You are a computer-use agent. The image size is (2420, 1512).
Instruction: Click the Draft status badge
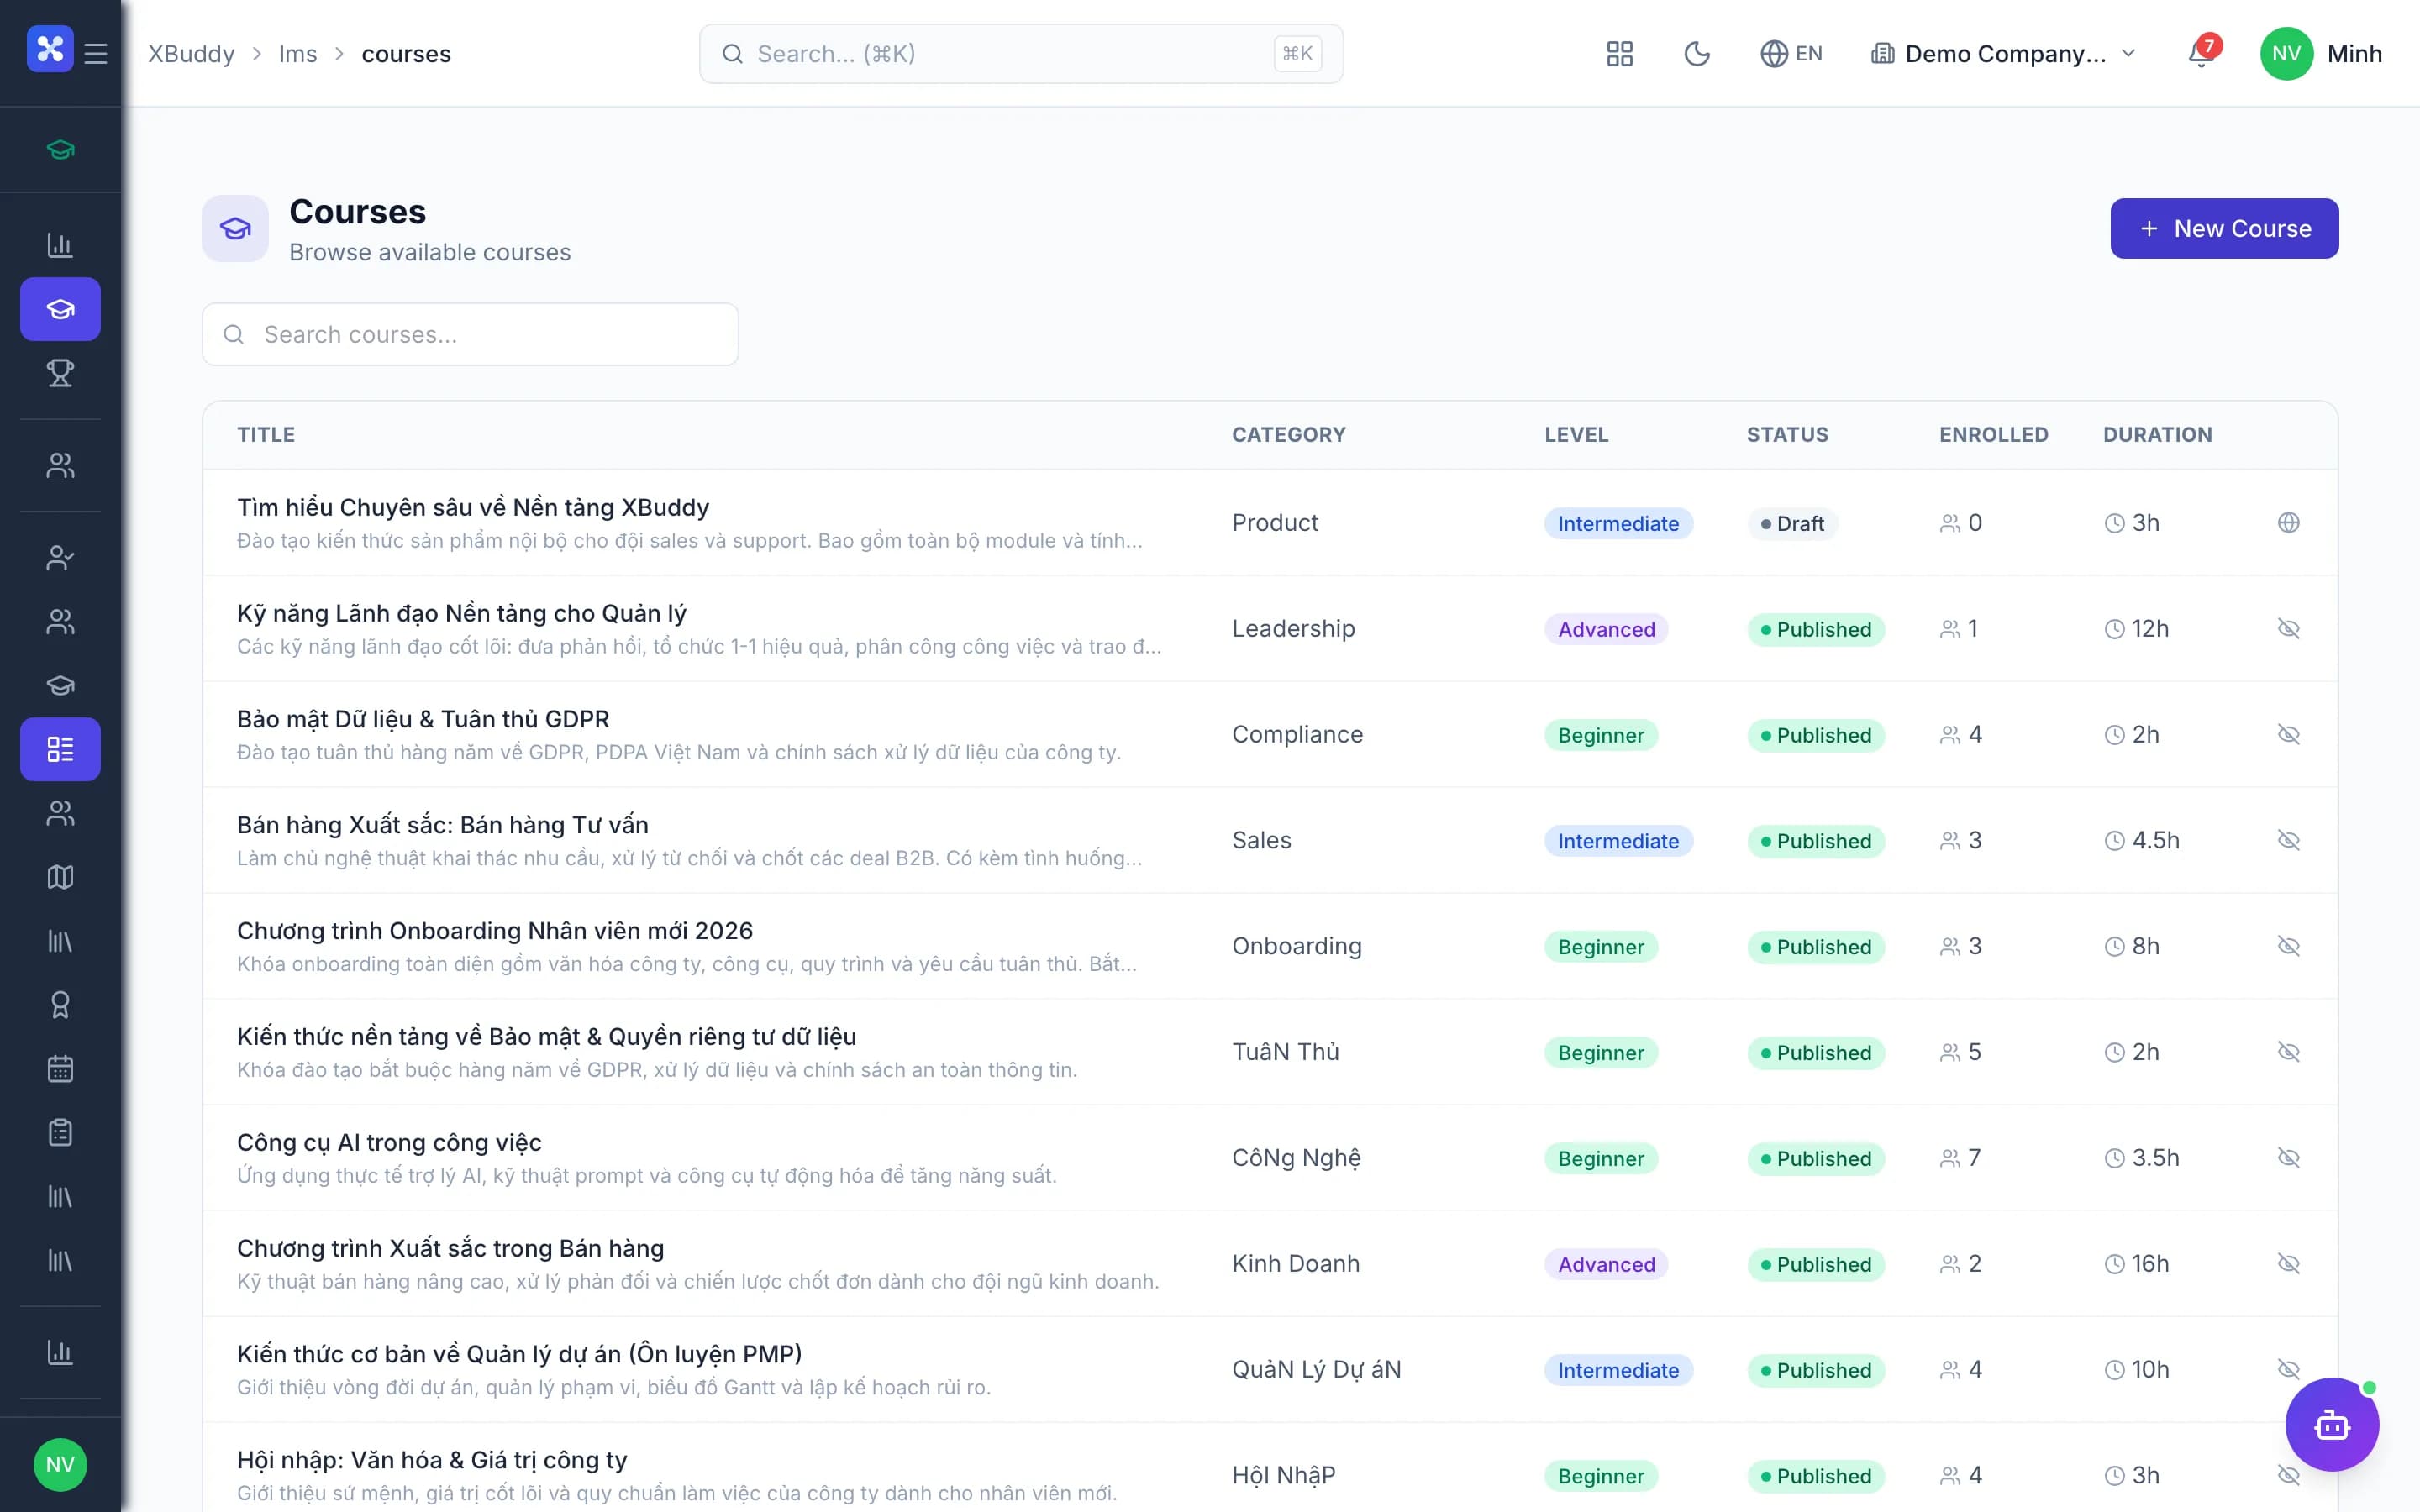click(1792, 524)
